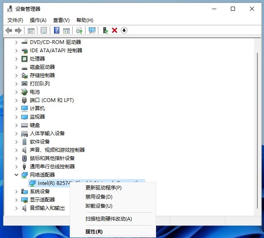Screen dimensions: 264x238
Task: Click the show/hide console tree icon
Action: tap(31, 30)
